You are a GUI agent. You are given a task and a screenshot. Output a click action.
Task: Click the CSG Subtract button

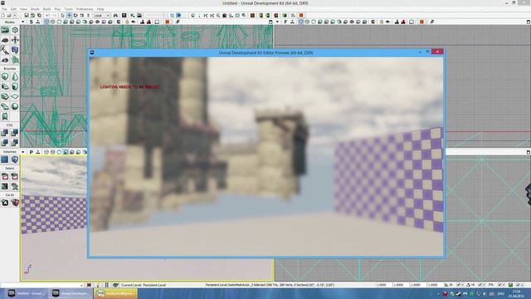tap(15, 133)
